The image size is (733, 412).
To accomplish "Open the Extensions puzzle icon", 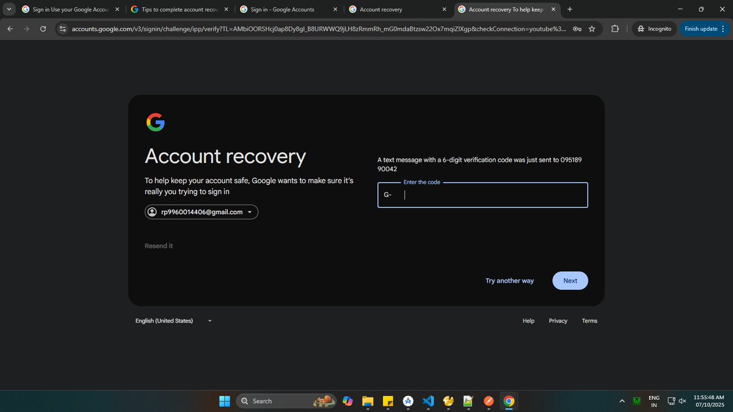I will (614, 29).
